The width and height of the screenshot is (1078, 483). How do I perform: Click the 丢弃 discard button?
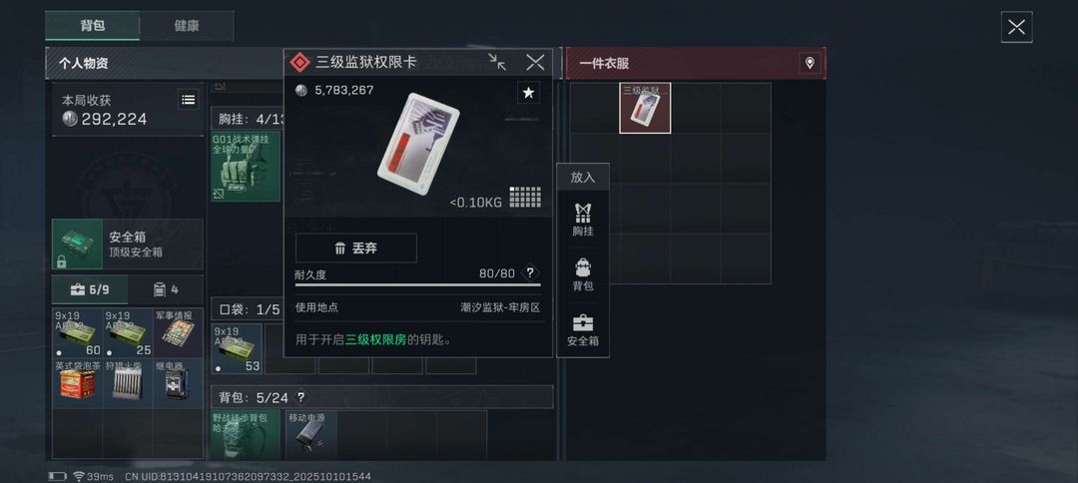tap(356, 248)
